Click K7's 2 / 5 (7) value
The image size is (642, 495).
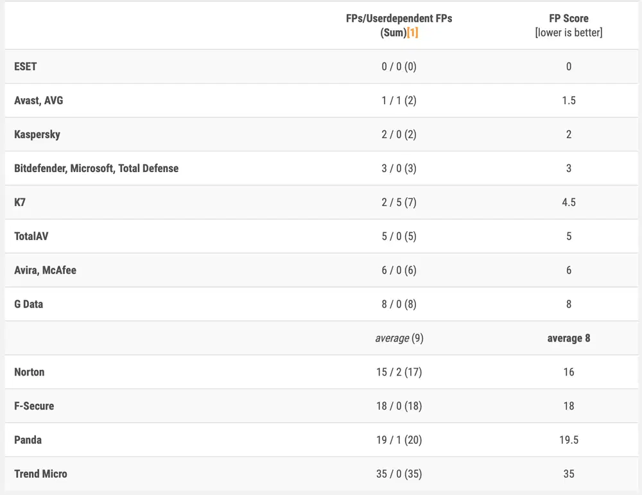pyautogui.click(x=399, y=202)
